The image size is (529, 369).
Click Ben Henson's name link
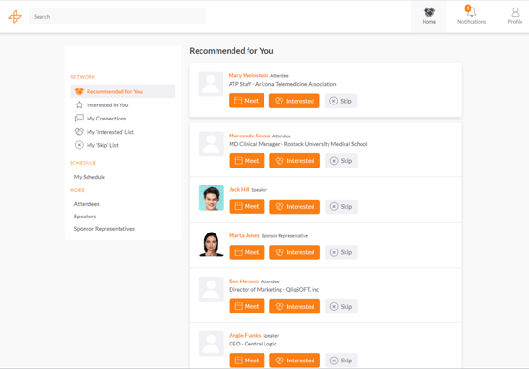point(244,281)
